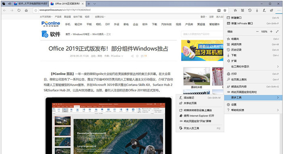Open 扩展 from the menu
285x154 pixels.
point(253,61)
